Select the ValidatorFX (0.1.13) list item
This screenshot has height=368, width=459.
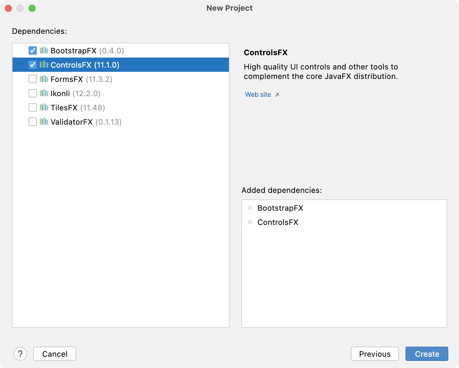coord(121,122)
